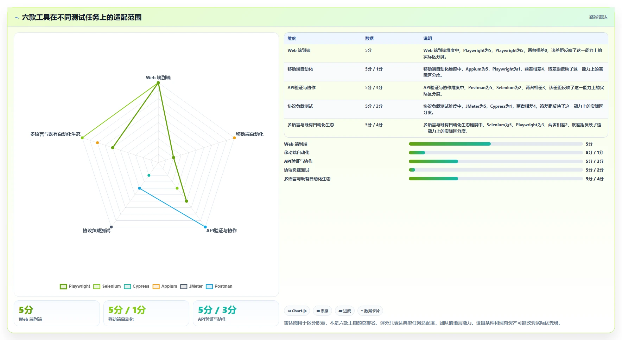Click the 路径雷达 label in header
The height and width of the screenshot is (340, 622).
tap(598, 17)
